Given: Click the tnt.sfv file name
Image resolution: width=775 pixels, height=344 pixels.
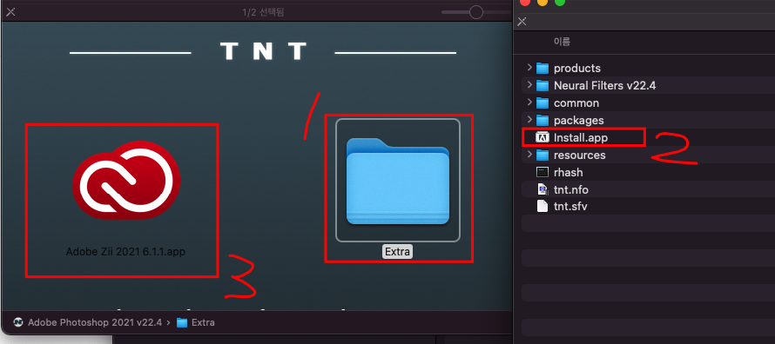Looking at the screenshot, I should 570,207.
